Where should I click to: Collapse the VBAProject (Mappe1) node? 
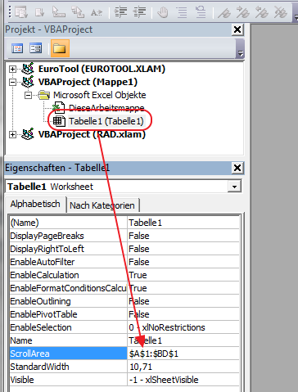pos(12,82)
